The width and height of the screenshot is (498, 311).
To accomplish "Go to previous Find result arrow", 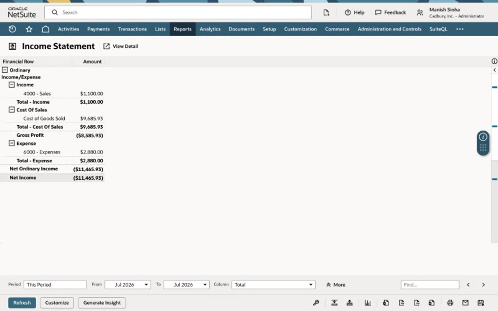I will pyautogui.click(x=468, y=285).
